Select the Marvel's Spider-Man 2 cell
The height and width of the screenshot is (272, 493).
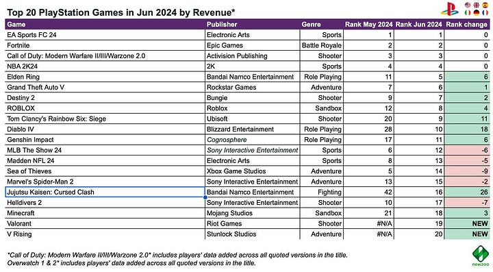pyautogui.click(x=105, y=182)
